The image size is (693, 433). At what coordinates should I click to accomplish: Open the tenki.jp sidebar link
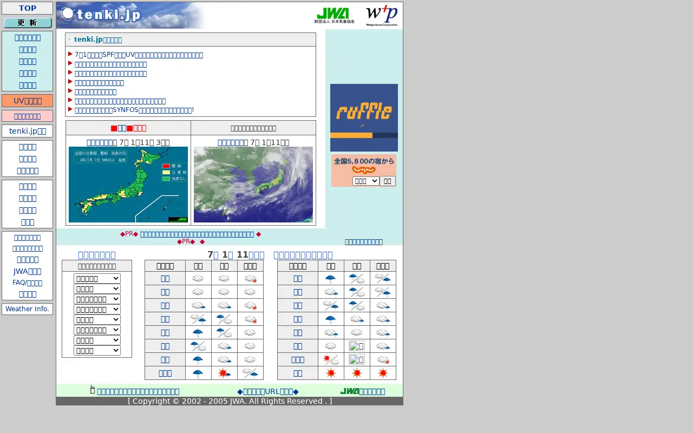pyautogui.click(x=28, y=131)
